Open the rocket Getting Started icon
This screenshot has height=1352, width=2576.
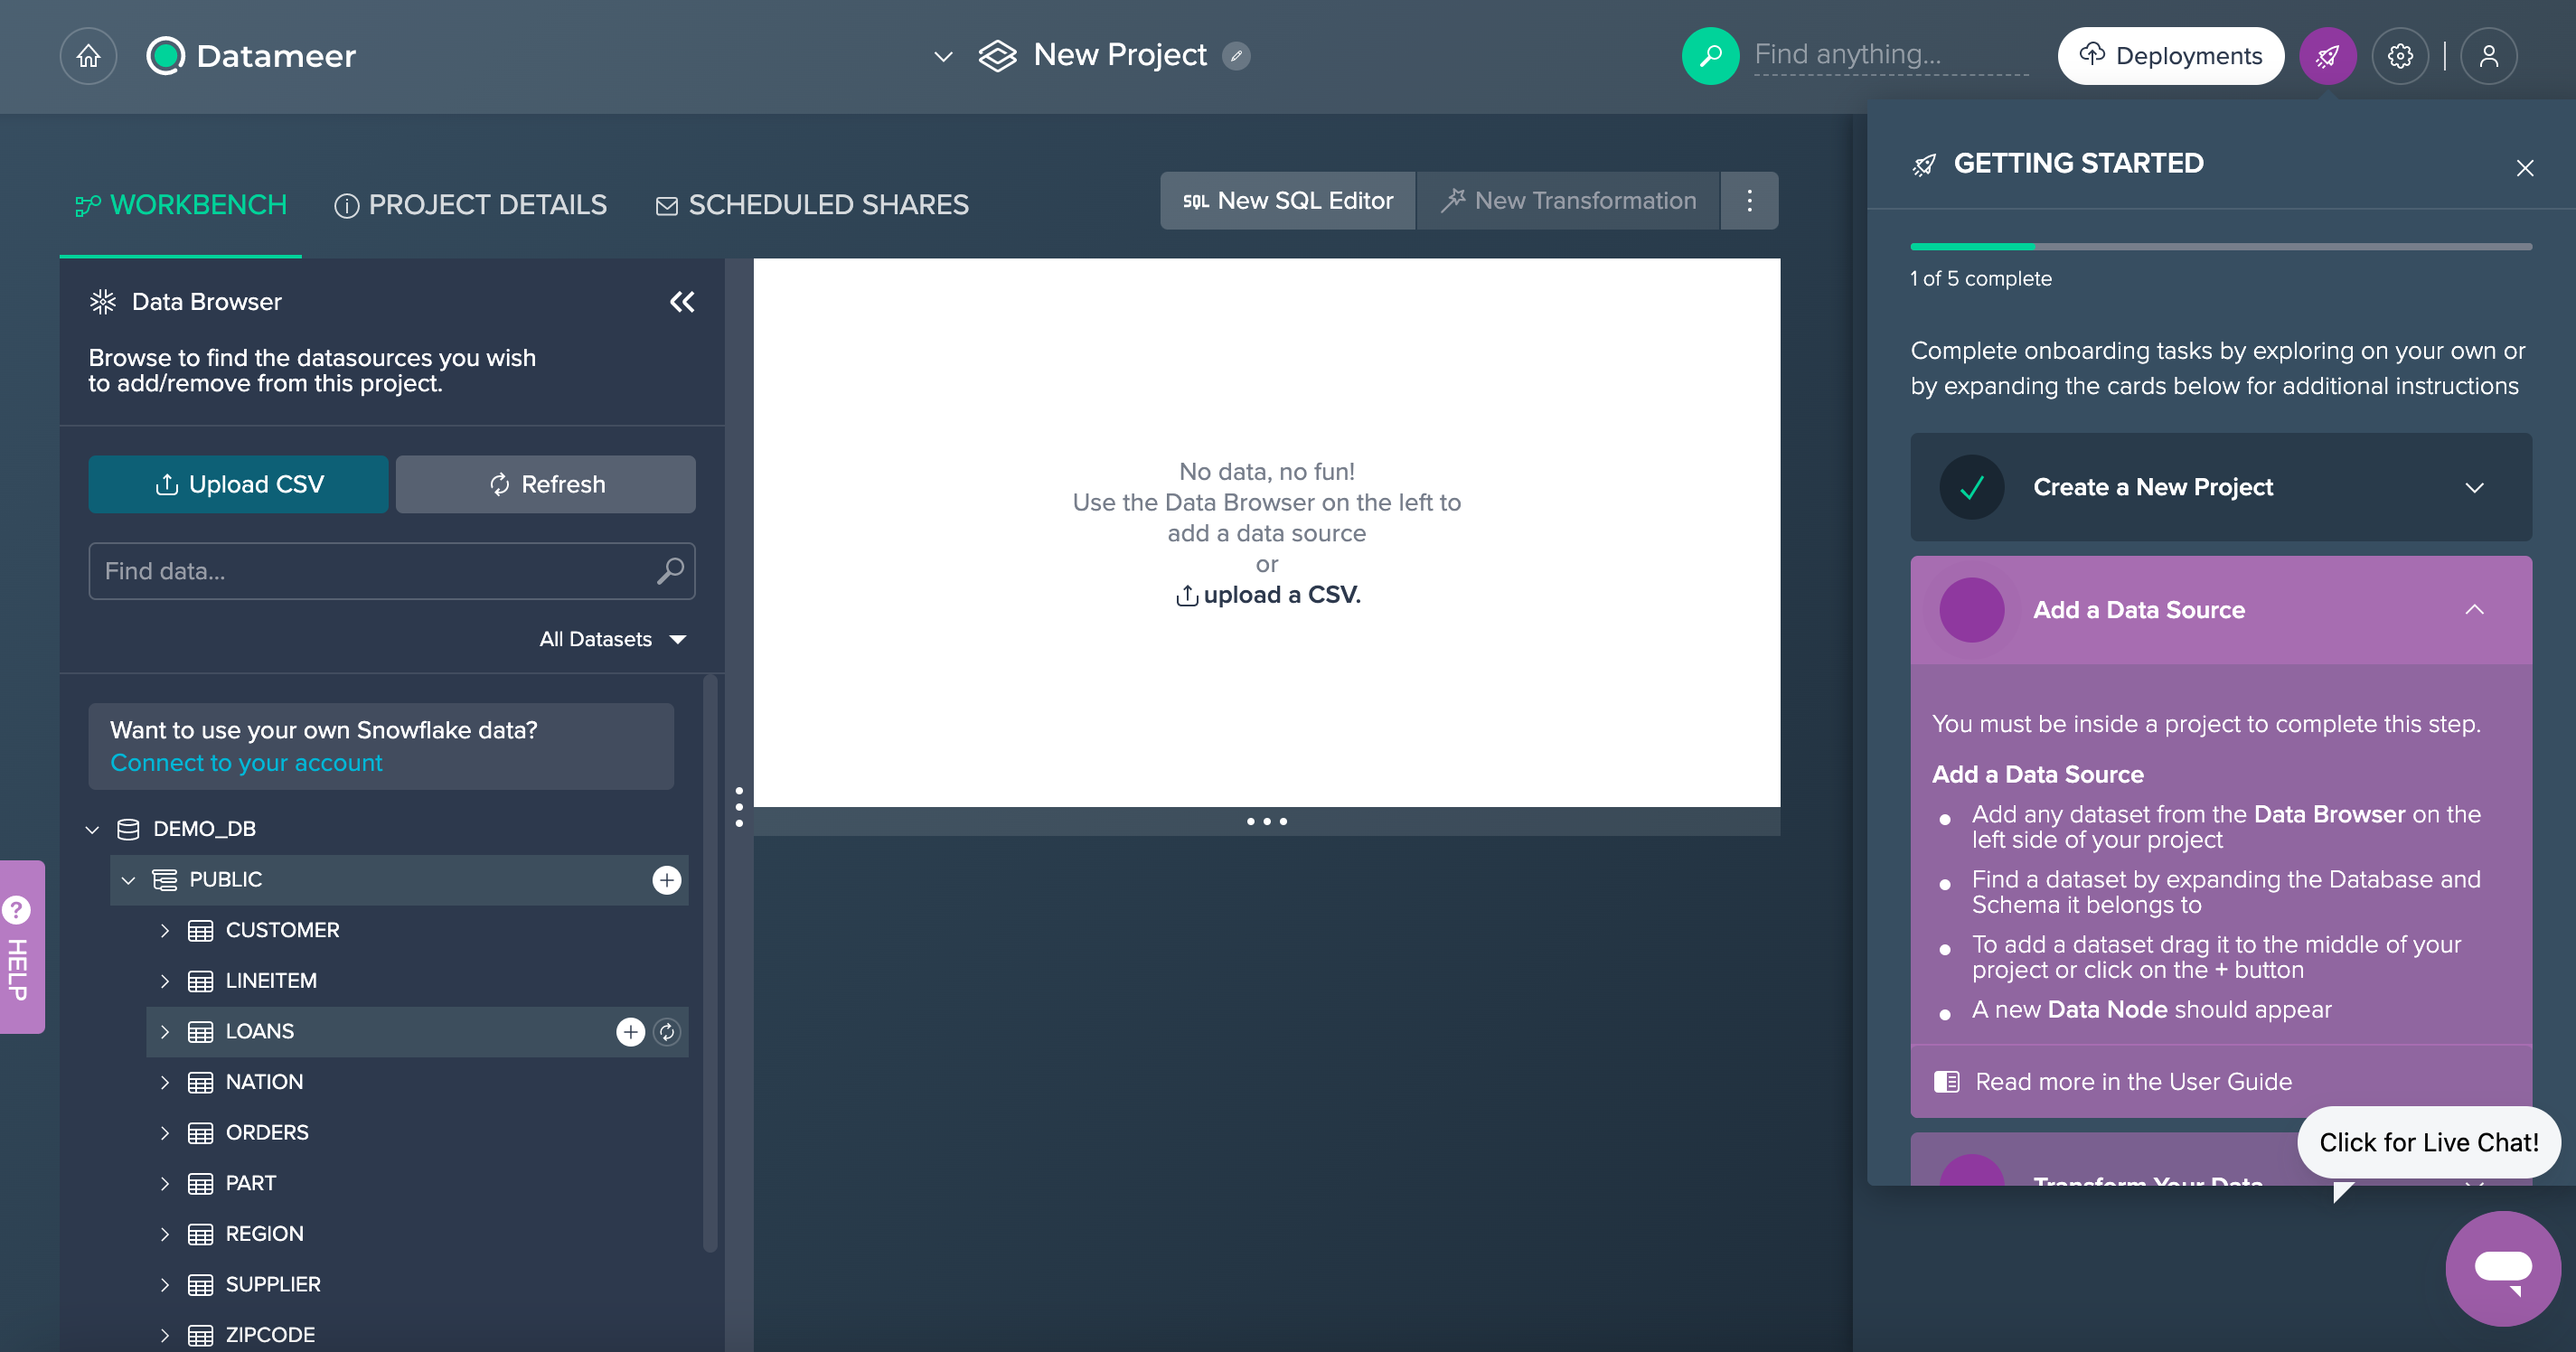[x=2327, y=56]
